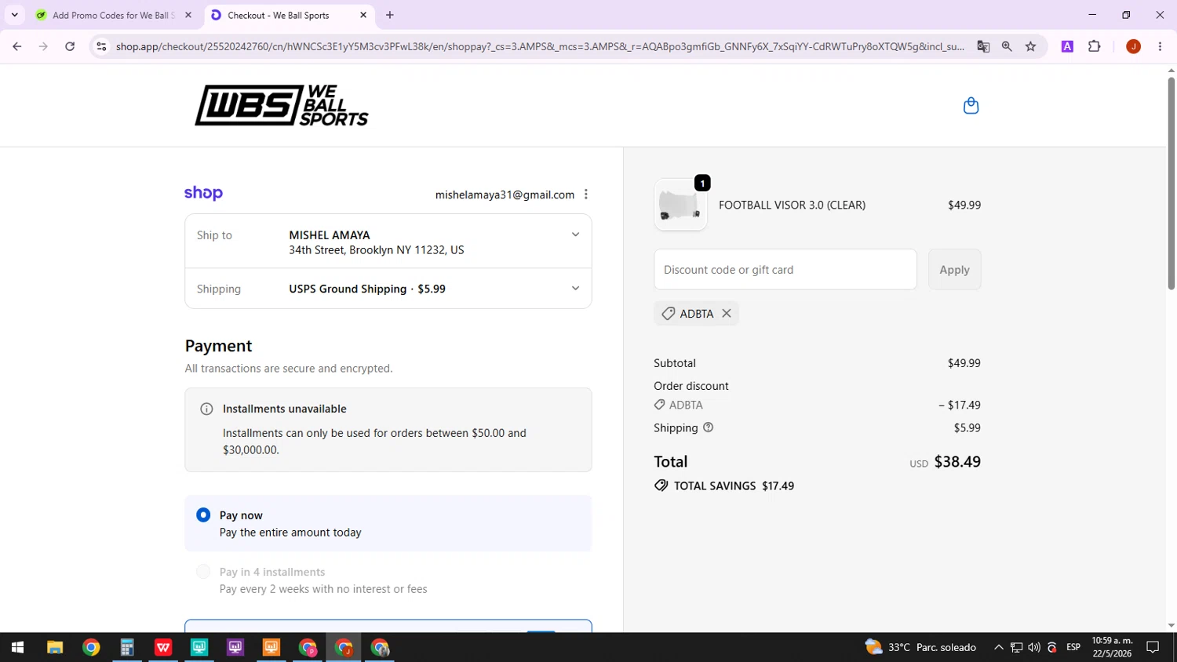Open the zoom magnifier icon in address bar
Viewport: 1177px width, 662px height.
click(x=1007, y=46)
